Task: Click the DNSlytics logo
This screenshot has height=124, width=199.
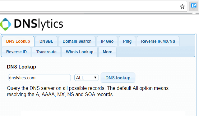Action: click(x=31, y=24)
